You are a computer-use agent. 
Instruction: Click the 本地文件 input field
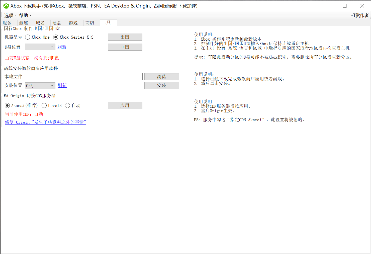(84, 76)
